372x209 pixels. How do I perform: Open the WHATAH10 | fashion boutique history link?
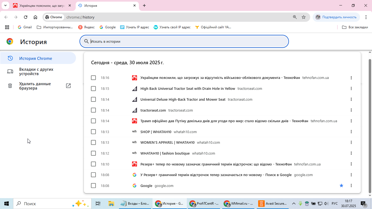(x=165, y=153)
